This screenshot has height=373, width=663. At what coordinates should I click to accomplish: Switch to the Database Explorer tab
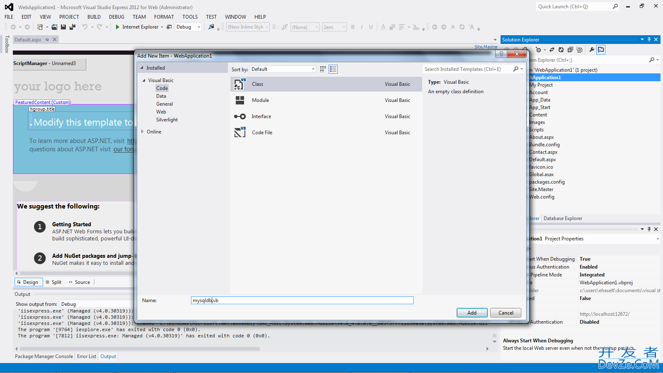pos(563,218)
